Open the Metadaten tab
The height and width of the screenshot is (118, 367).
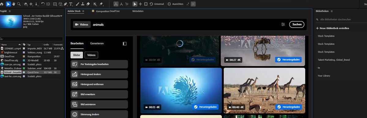point(138,11)
